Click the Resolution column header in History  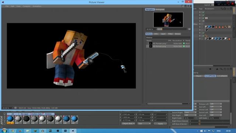point(177,41)
